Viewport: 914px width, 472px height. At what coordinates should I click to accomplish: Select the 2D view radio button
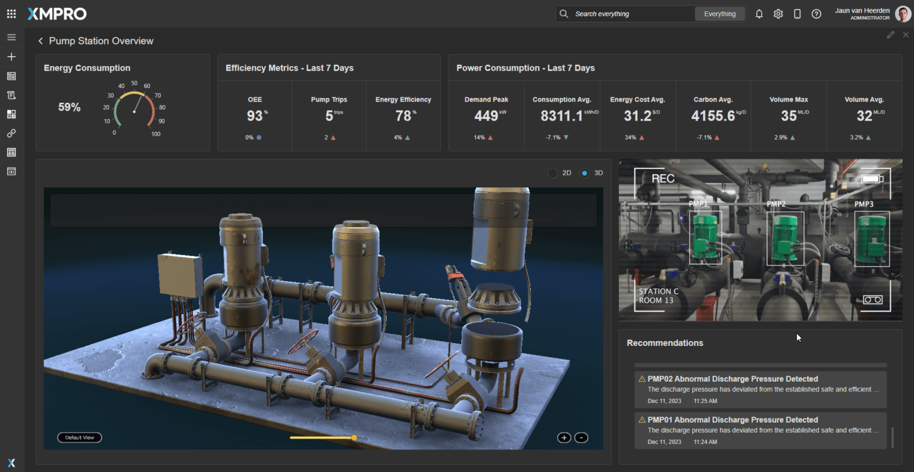pyautogui.click(x=553, y=173)
